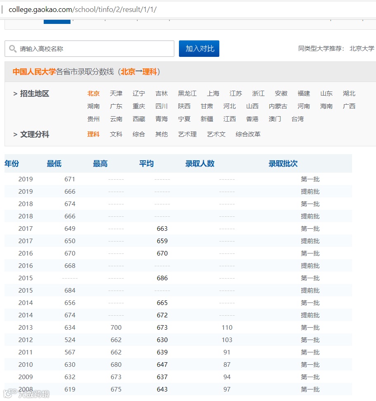Click the 最低 column header
The image size is (376, 401).
click(54, 164)
